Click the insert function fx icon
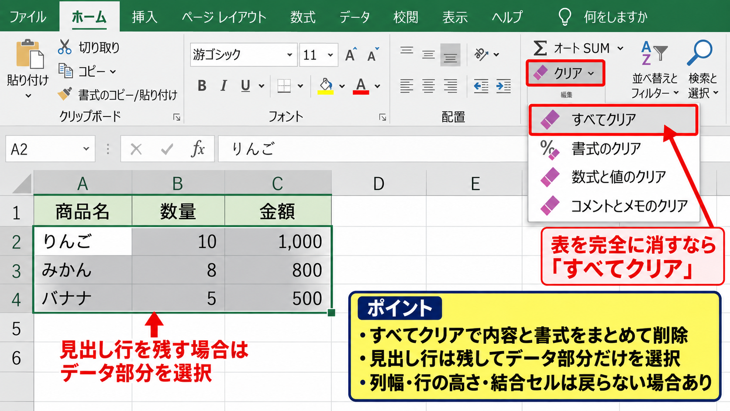 (198, 149)
